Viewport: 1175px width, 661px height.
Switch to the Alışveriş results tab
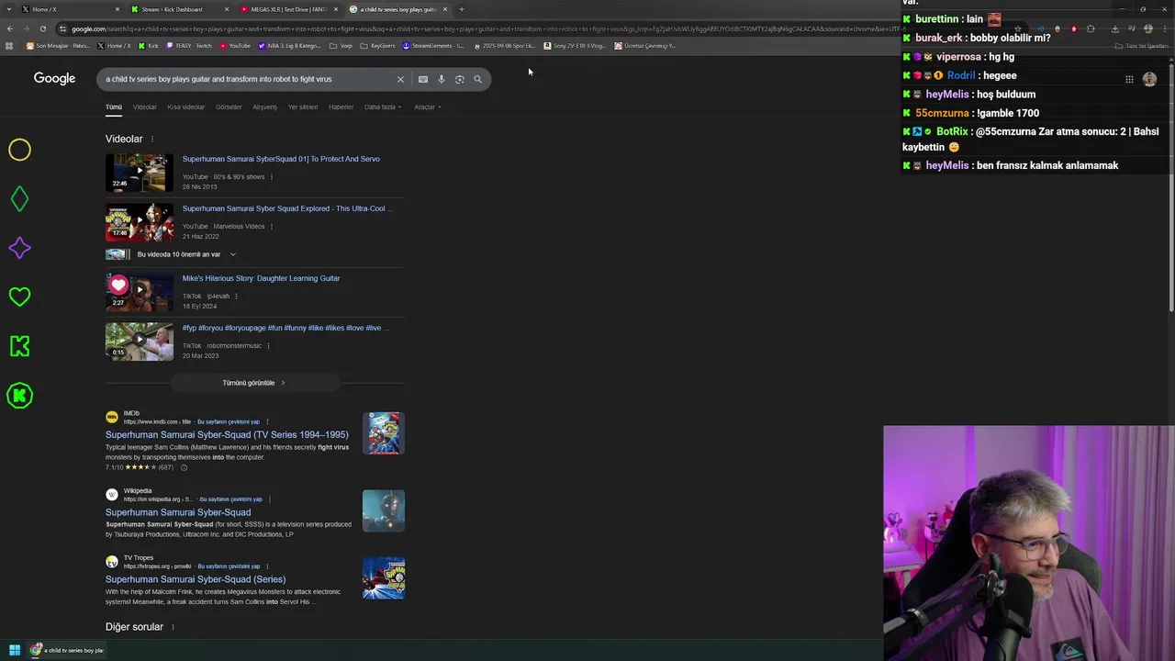pyautogui.click(x=264, y=107)
